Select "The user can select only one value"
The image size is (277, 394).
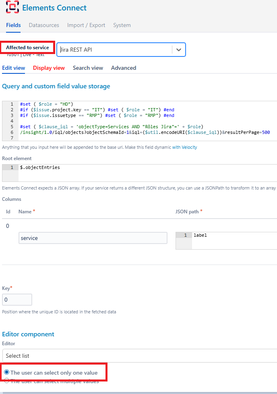6,372
